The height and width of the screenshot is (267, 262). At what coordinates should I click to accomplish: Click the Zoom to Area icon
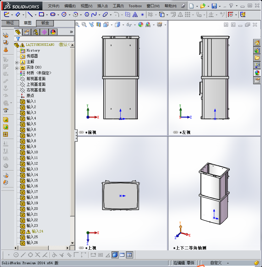84,25
